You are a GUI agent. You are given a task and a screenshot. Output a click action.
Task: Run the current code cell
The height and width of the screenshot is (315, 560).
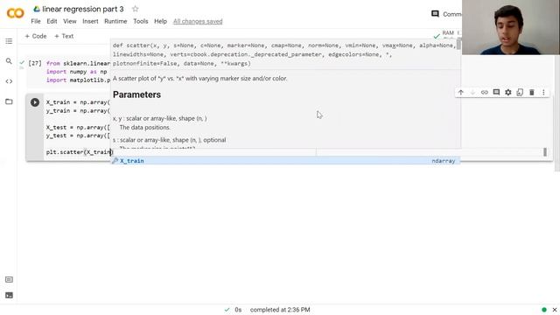[35, 102]
